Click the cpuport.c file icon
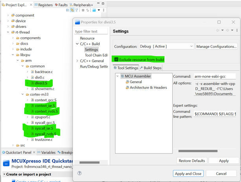Viewport: 241px width, 182px height. pyautogui.click(x=32, y=117)
